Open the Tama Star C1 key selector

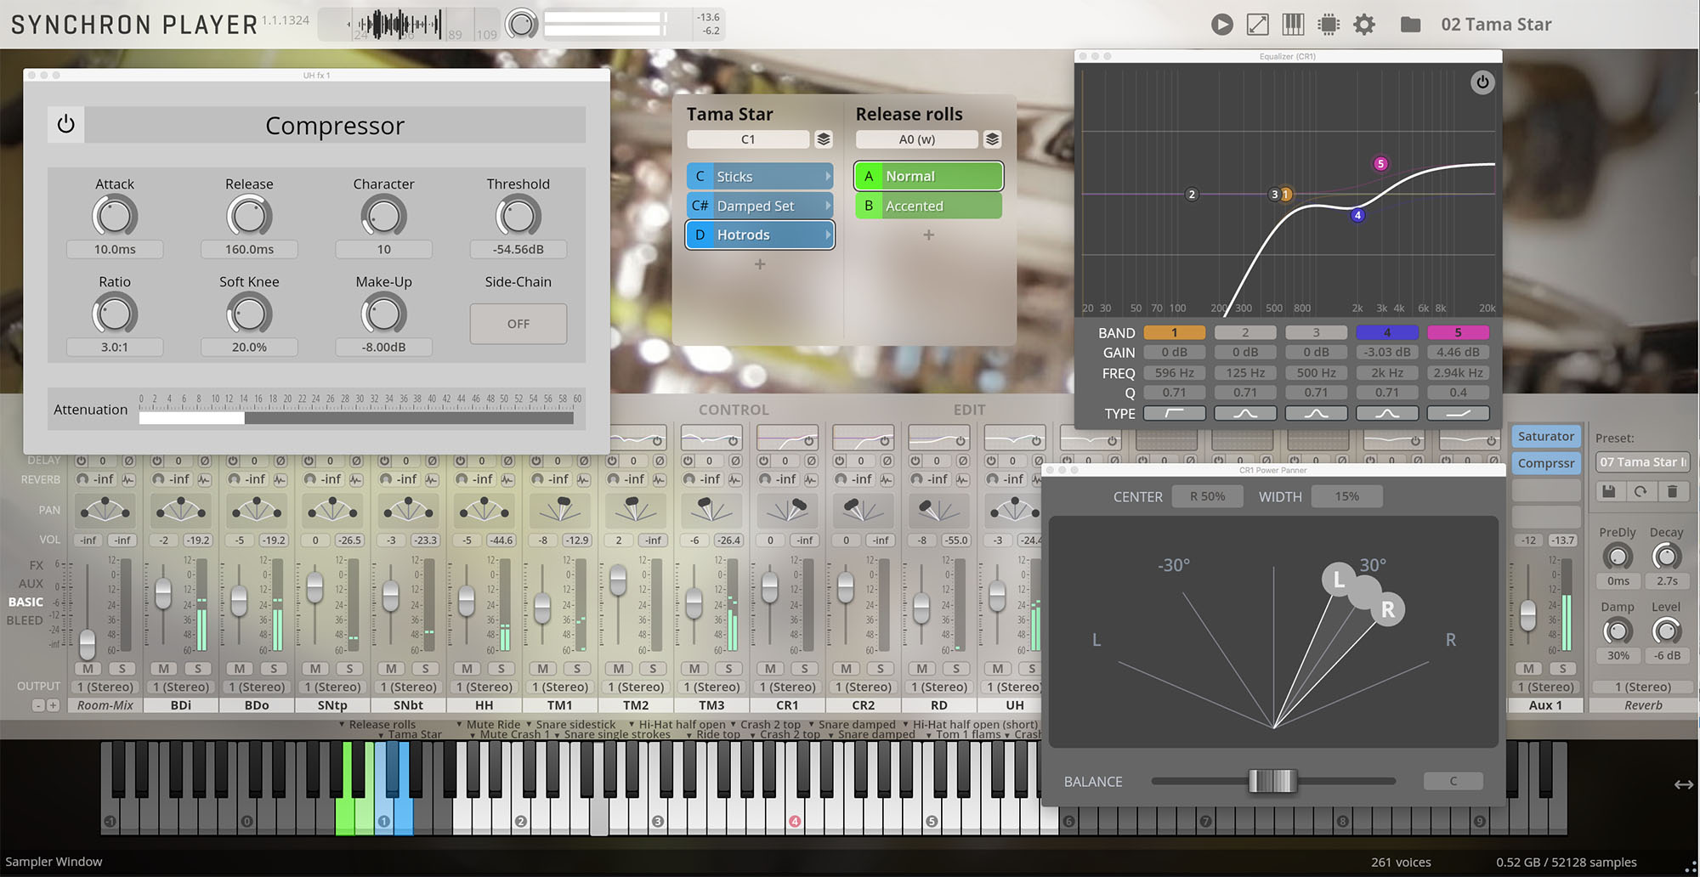[748, 139]
